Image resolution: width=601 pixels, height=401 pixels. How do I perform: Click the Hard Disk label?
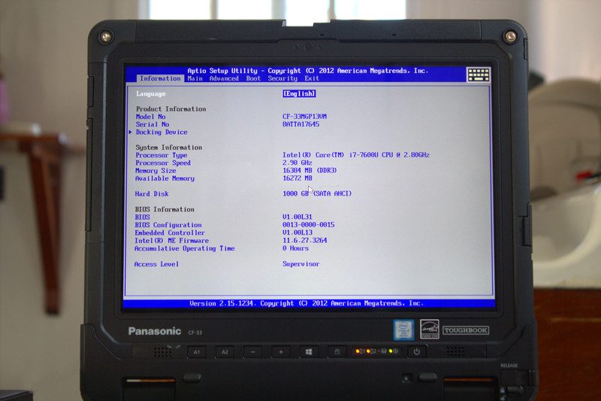[152, 194]
